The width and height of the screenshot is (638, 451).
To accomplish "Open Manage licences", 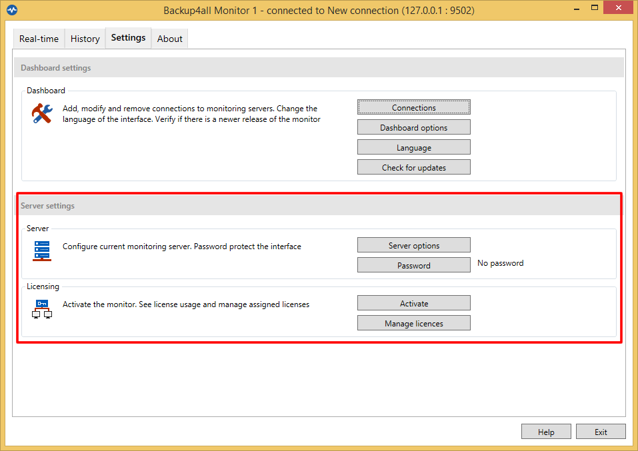I will (x=414, y=323).
